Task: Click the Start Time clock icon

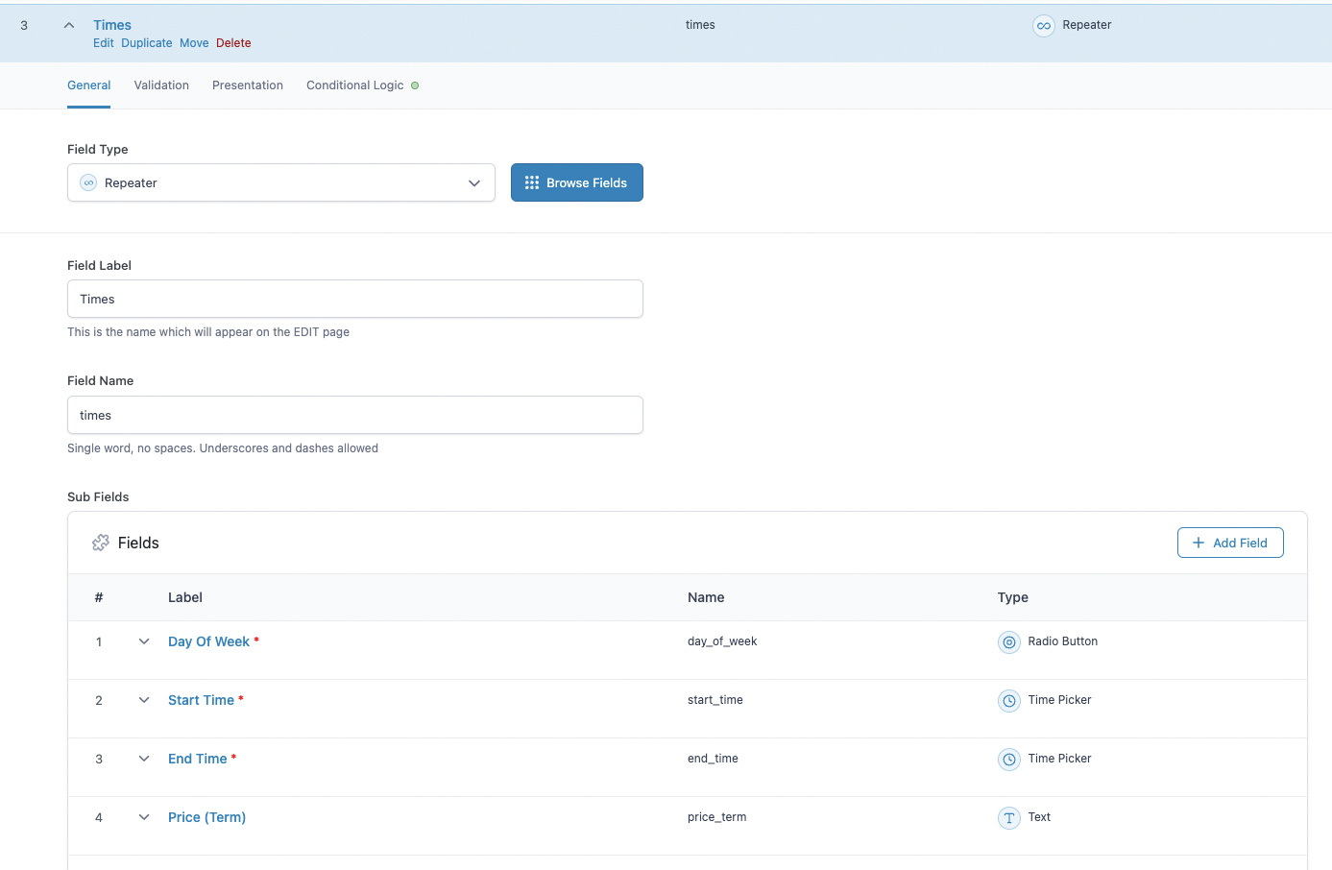Action: [1008, 701]
